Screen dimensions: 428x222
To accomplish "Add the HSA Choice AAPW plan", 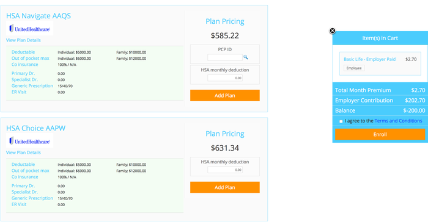I will [224, 187].
